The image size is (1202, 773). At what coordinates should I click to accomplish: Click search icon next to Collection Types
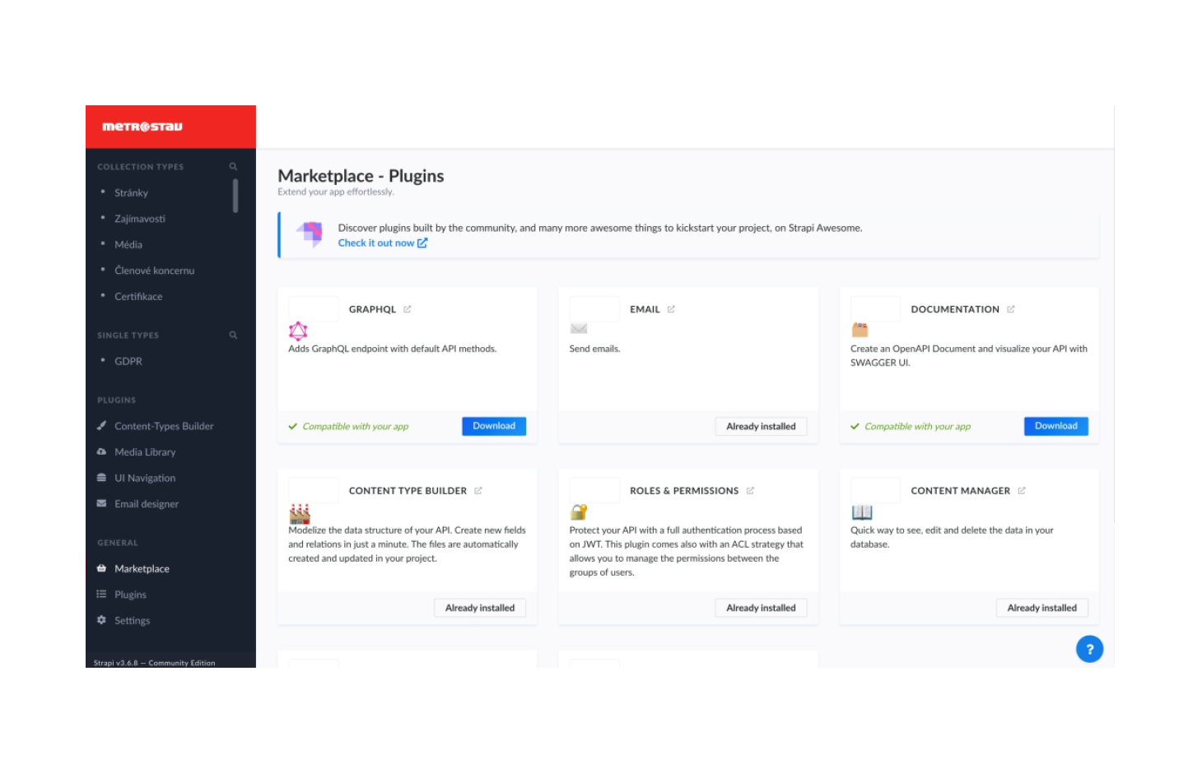233,167
